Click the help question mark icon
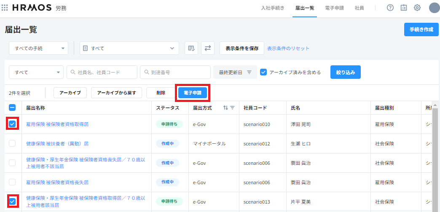 pos(390,8)
